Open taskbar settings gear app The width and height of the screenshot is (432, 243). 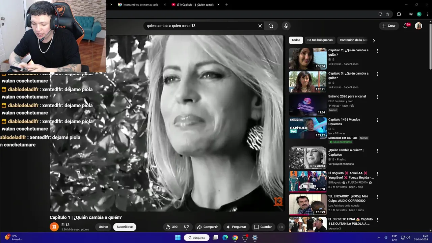tap(255, 238)
